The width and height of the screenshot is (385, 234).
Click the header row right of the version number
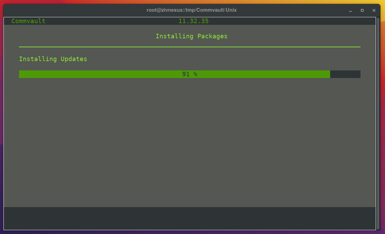coord(293,21)
